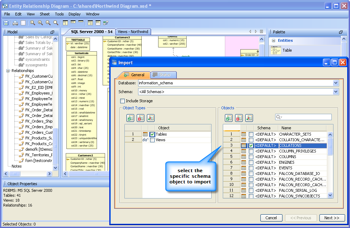Open the Window menu

93,14
